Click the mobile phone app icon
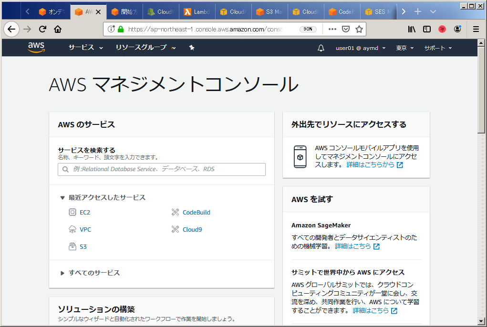The height and width of the screenshot is (327, 487). (x=300, y=157)
